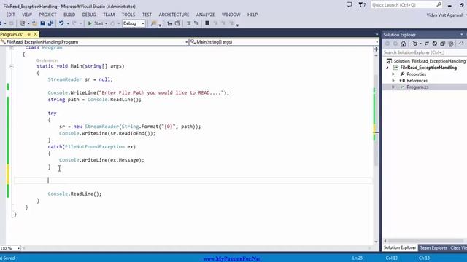Click the editor split-window plus icon
This screenshot has height=262, width=467.
[377, 49]
